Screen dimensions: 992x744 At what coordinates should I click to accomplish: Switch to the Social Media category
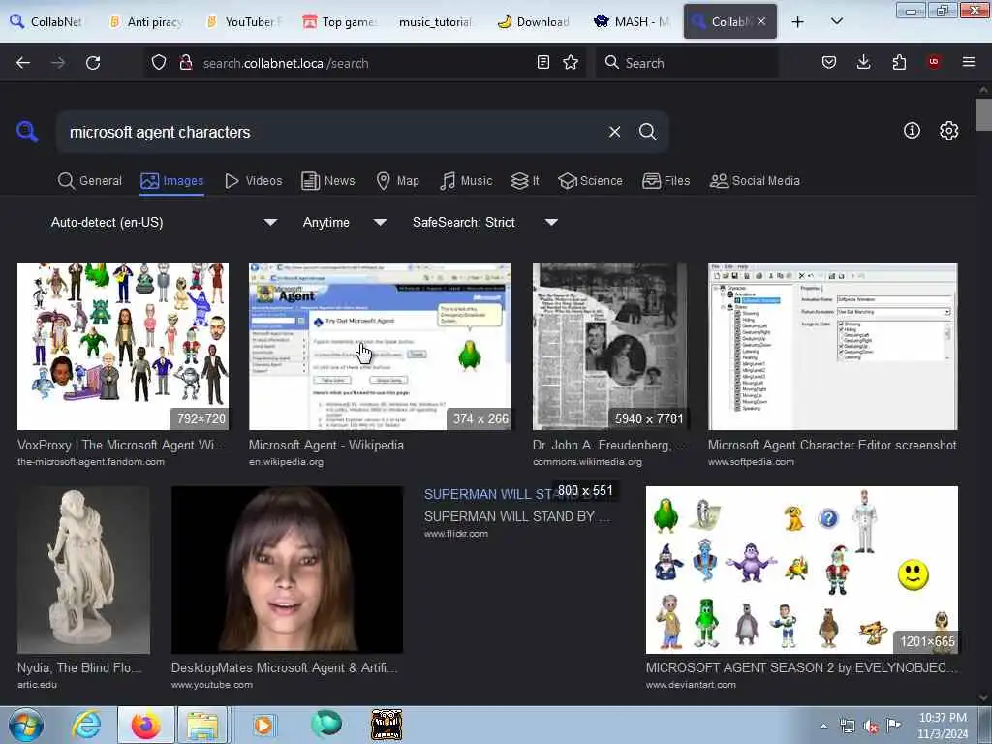click(x=755, y=181)
